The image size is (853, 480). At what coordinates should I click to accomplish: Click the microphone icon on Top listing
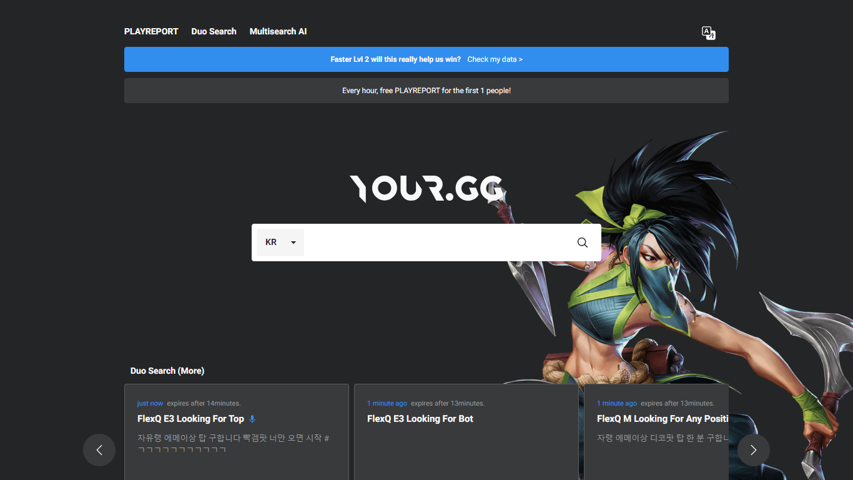[252, 419]
